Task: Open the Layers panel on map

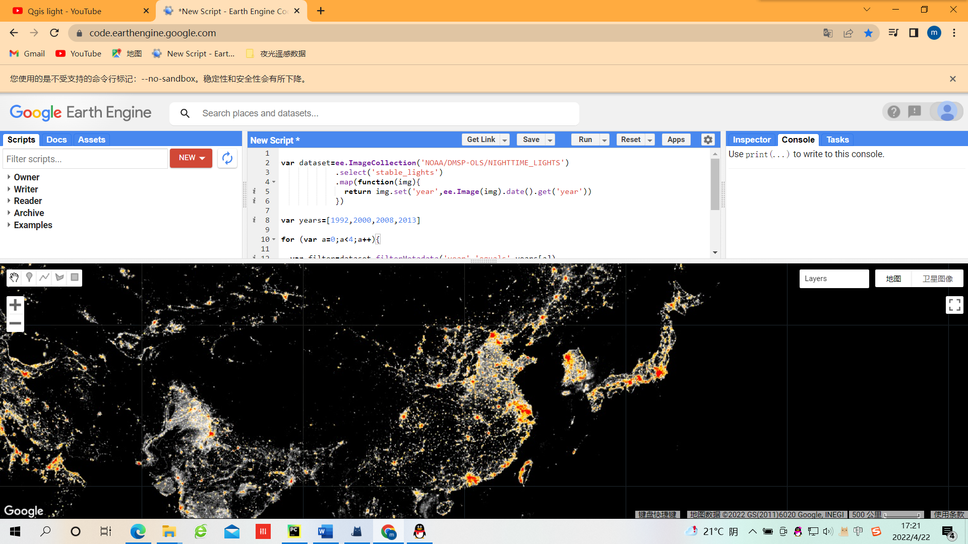Action: (x=834, y=278)
